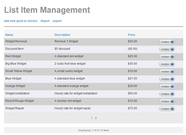The width and height of the screenshot is (186, 135).
Task: Click the 'Displaying 1-10 of 12 items' status text
Action: pos(94,130)
